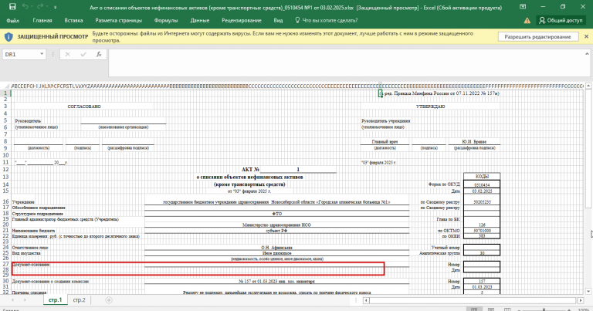This screenshot has width=593, height=311.
Task: Open the Формулы ribbon tab
Action: tap(166, 21)
